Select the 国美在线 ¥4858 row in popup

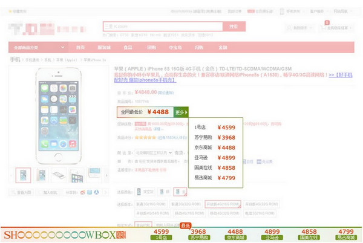click(215, 168)
